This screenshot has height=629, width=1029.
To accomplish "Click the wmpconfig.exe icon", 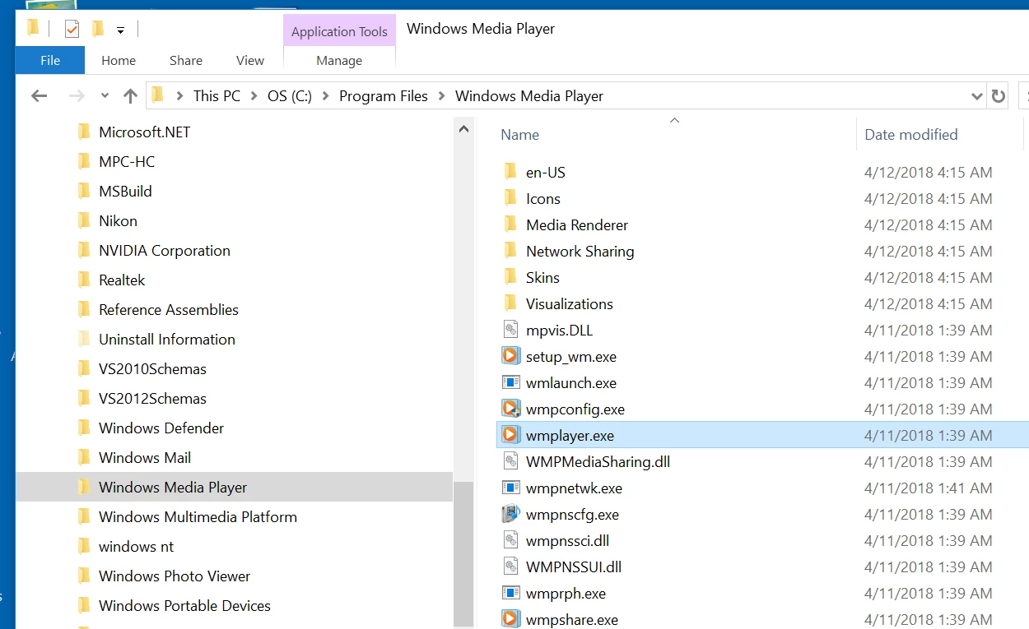I will [x=511, y=409].
